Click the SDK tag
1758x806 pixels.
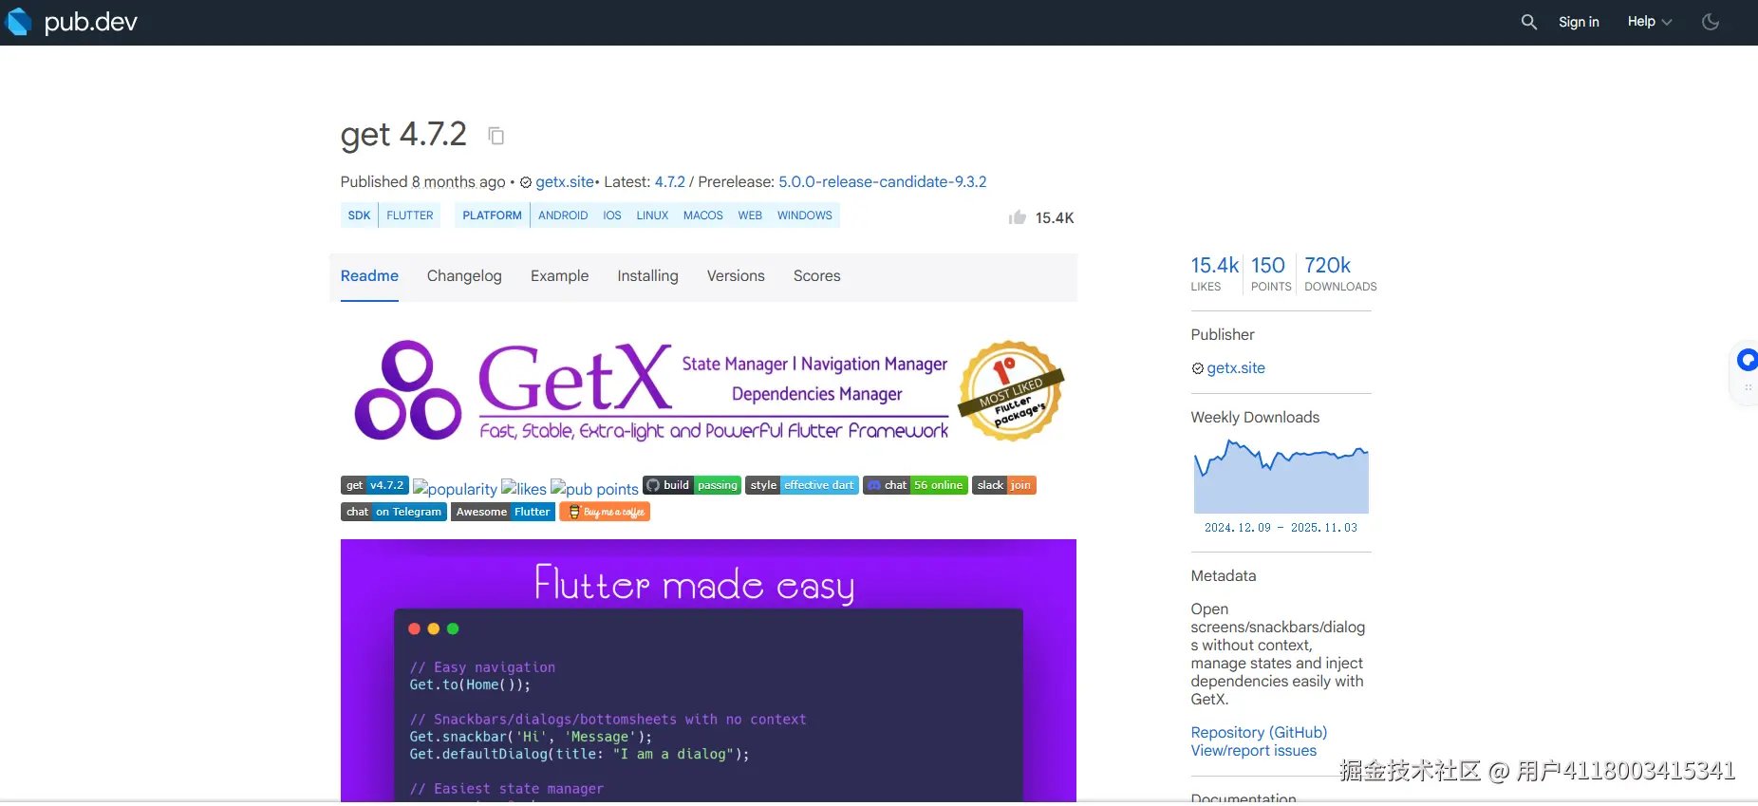tap(359, 216)
